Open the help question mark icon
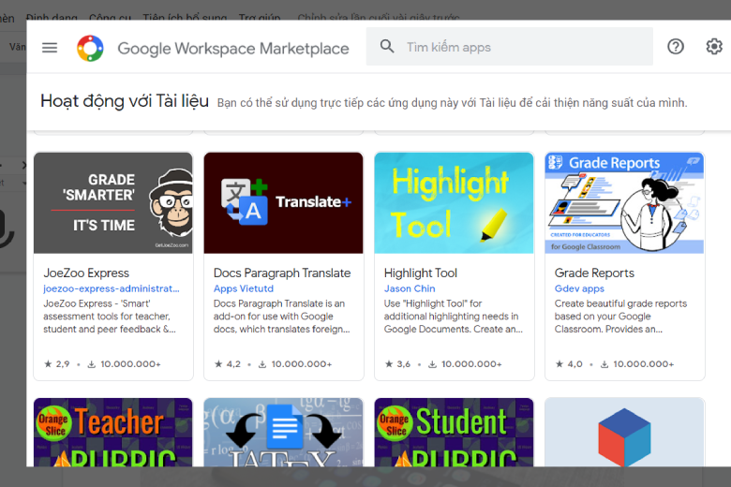 point(675,47)
